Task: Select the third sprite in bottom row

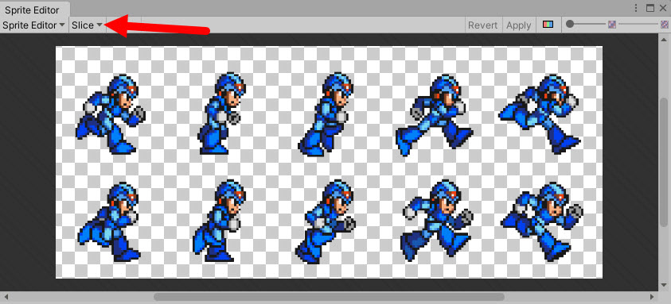Action: [x=326, y=222]
